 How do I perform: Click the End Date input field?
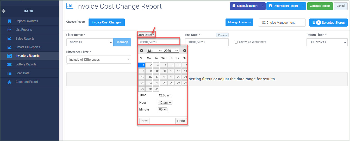point(207,42)
